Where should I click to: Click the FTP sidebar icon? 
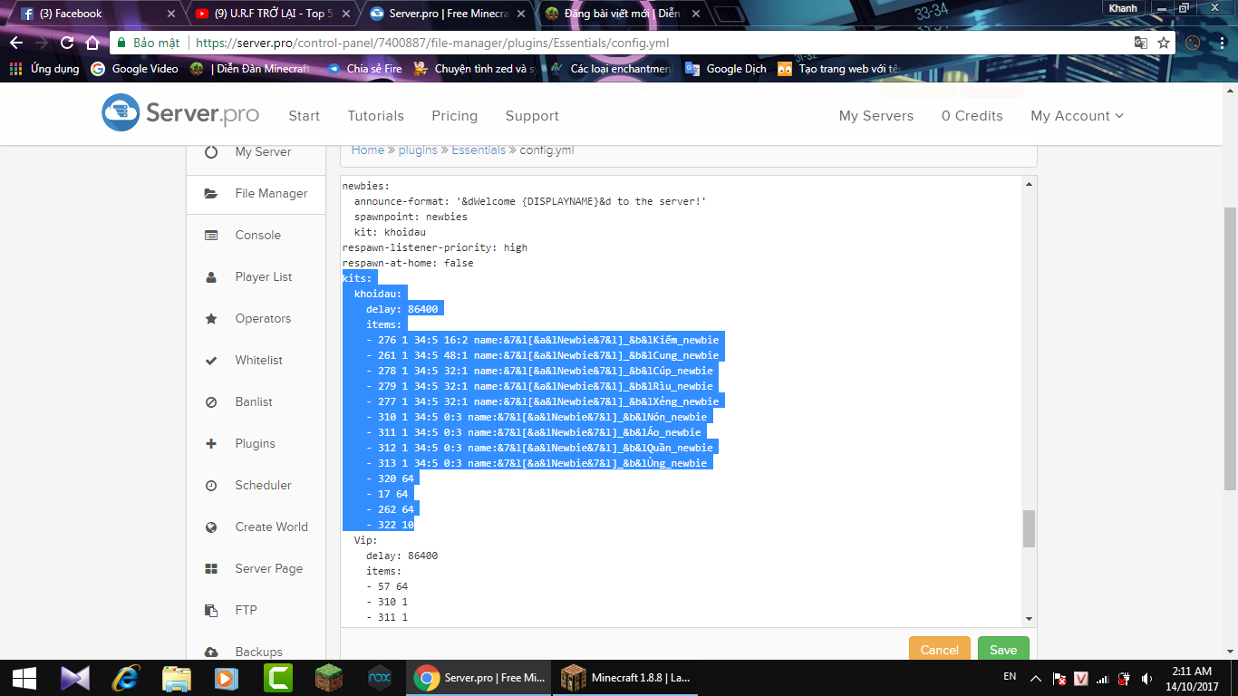tap(211, 611)
